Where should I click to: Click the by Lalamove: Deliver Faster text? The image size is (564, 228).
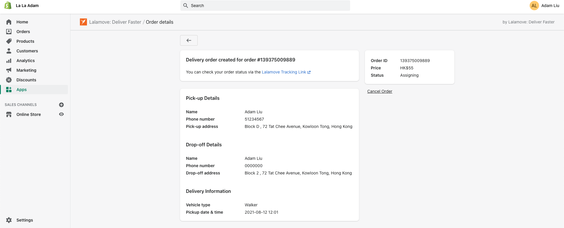click(x=528, y=22)
